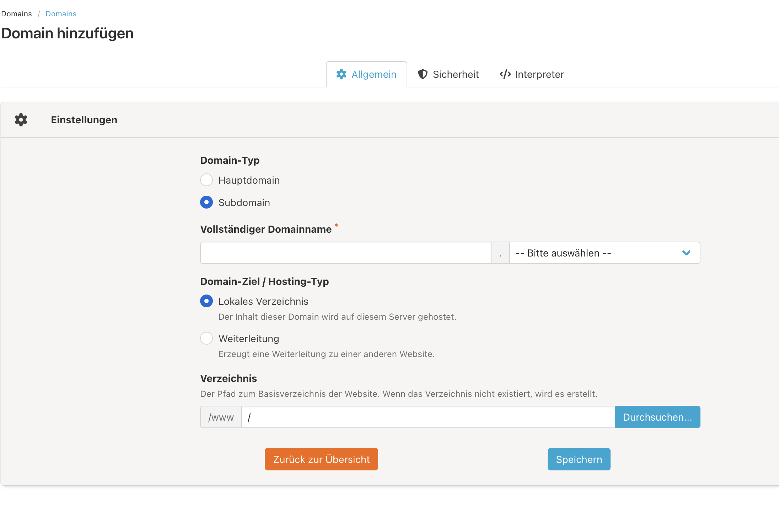Switch to the Sicherheit tab
779x518 pixels.
(x=448, y=74)
